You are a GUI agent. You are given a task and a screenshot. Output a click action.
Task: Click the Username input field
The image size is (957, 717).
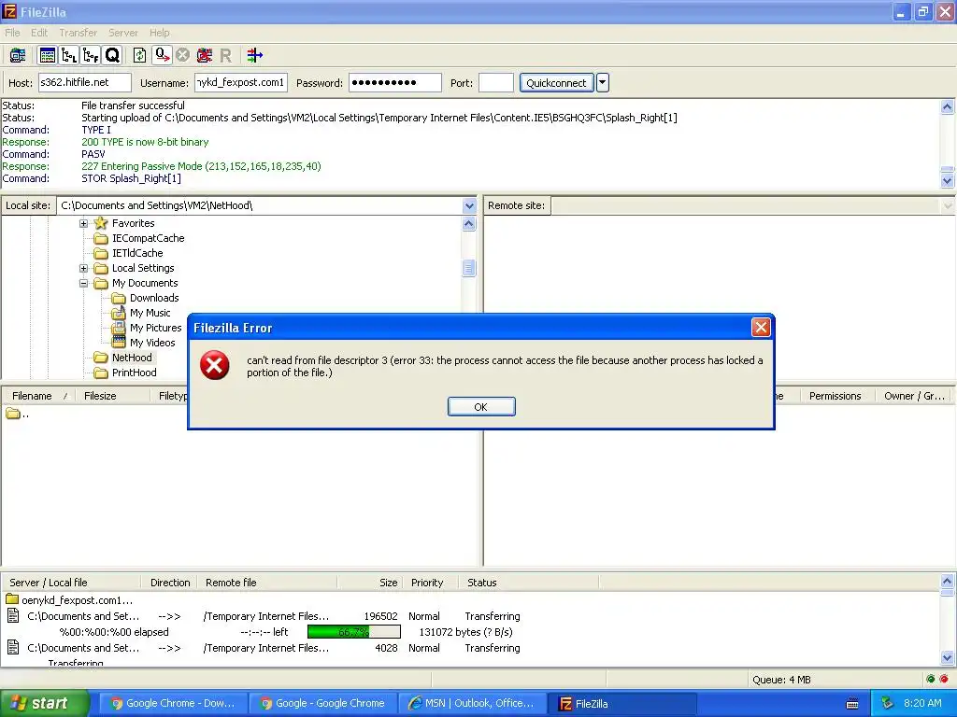tap(241, 82)
